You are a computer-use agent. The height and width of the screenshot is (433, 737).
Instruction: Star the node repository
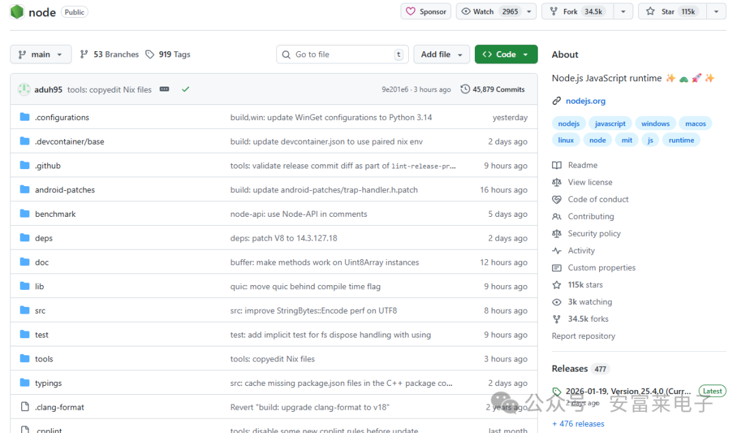pos(671,11)
